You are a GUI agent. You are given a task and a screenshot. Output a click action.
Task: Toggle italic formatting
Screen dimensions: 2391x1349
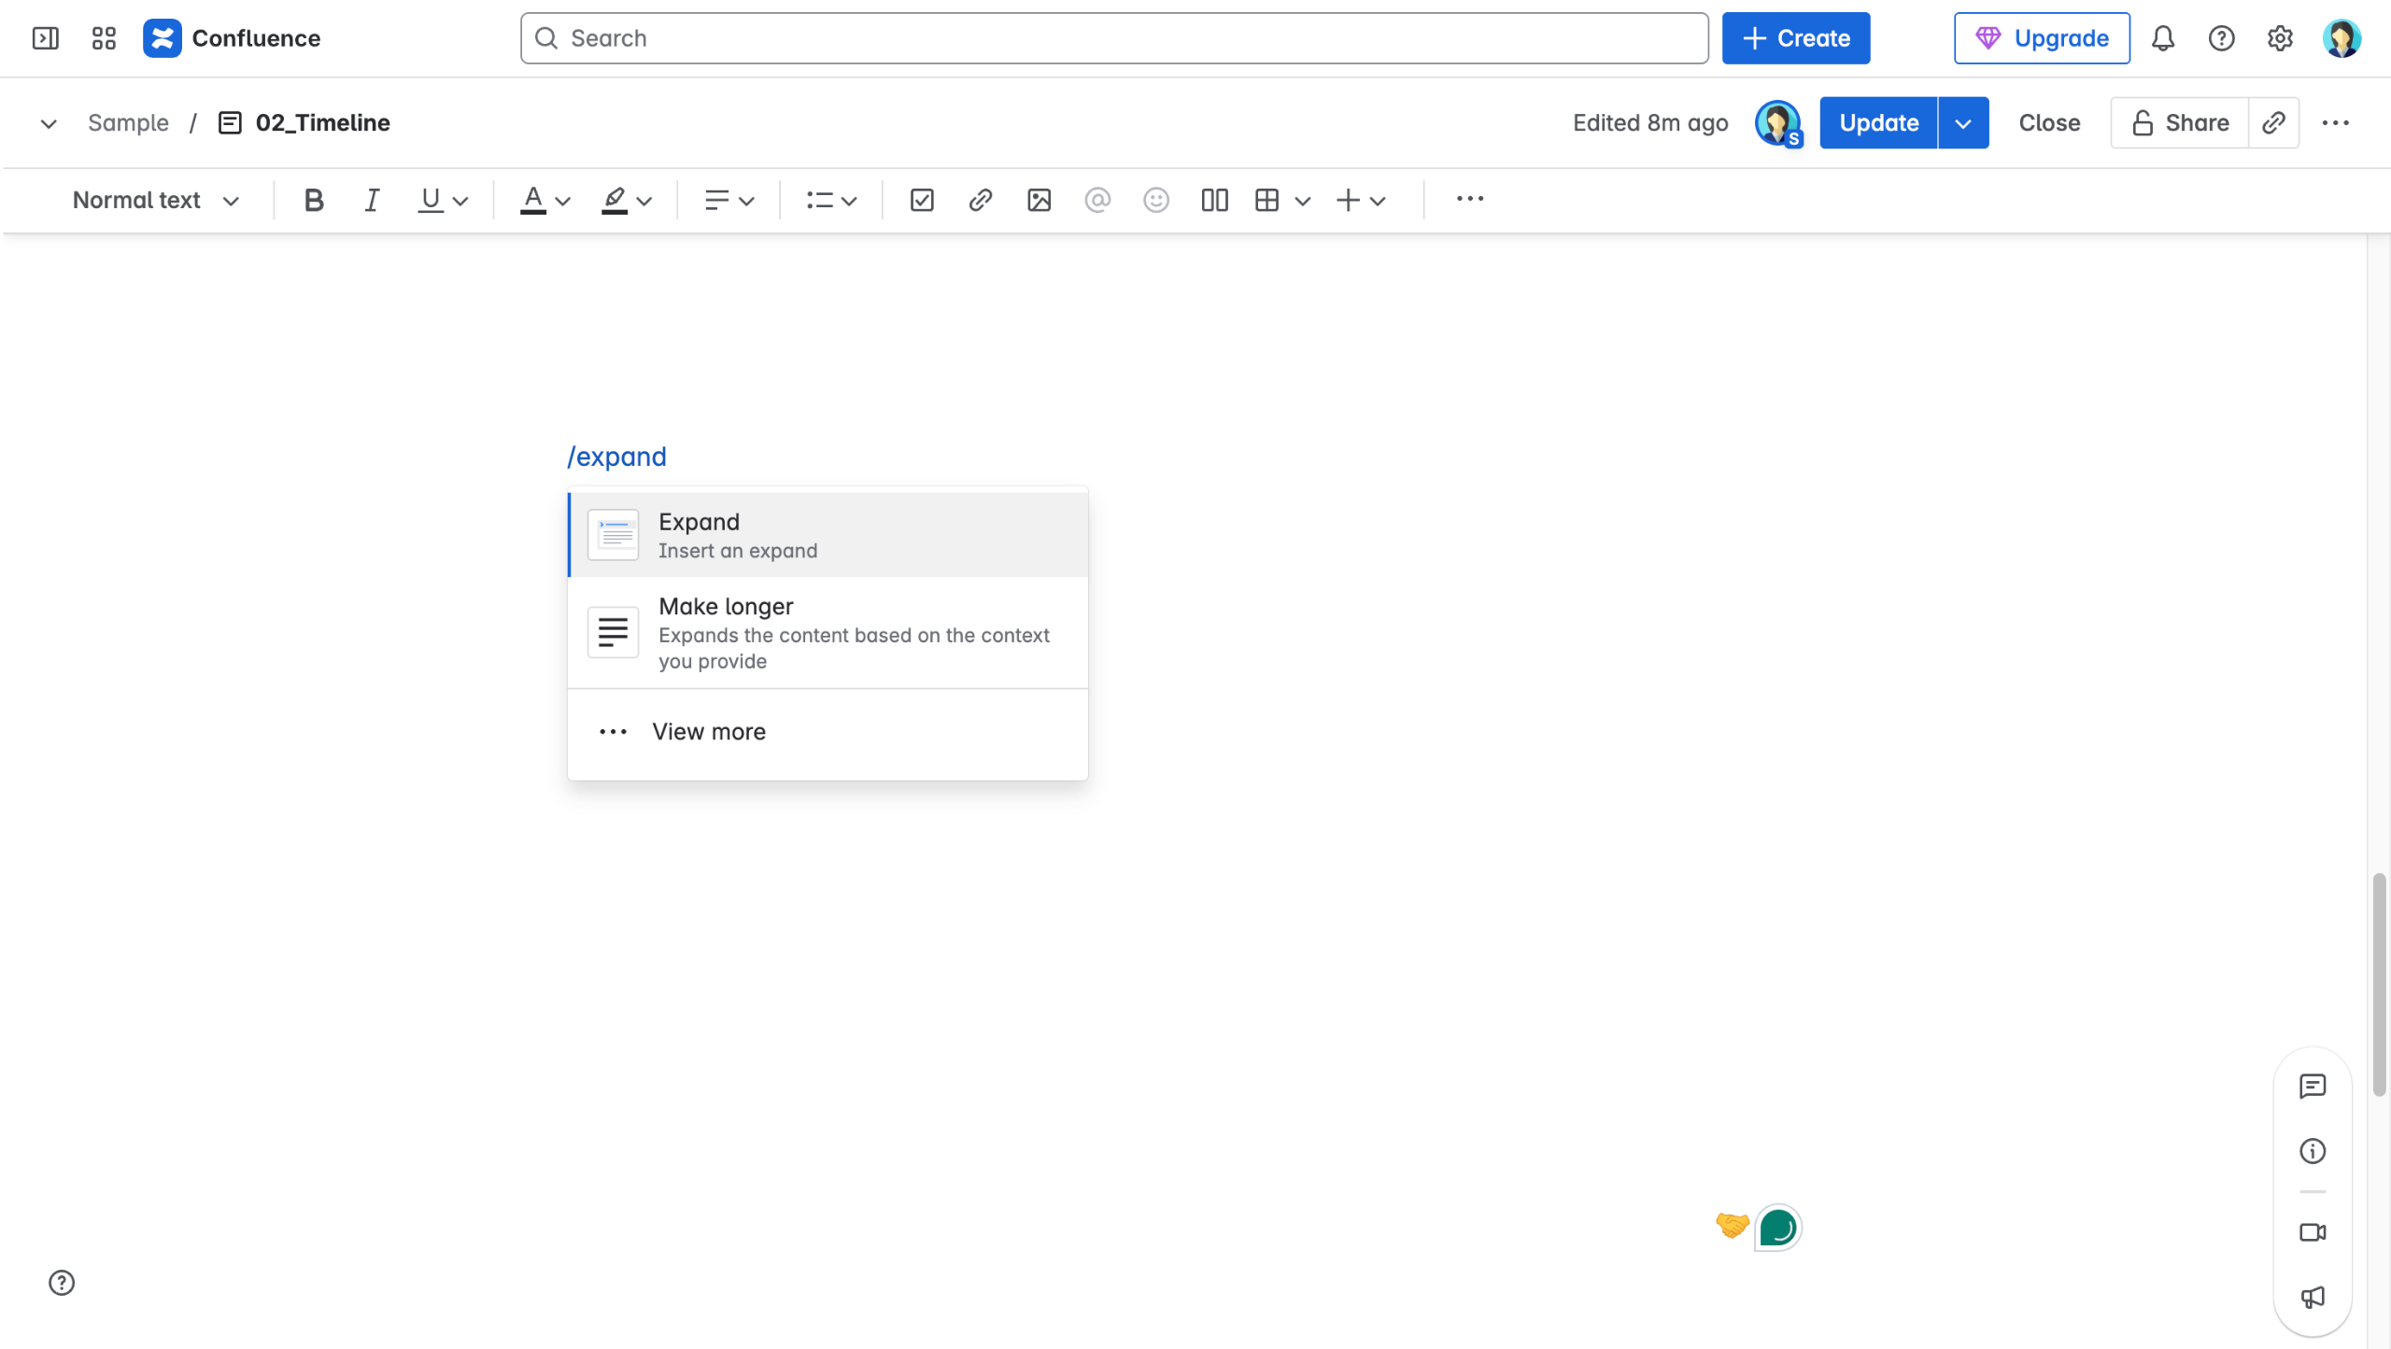[x=372, y=200]
